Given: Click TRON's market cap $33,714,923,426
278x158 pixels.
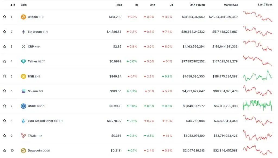Looking at the screenshot, I should tap(226, 136).
